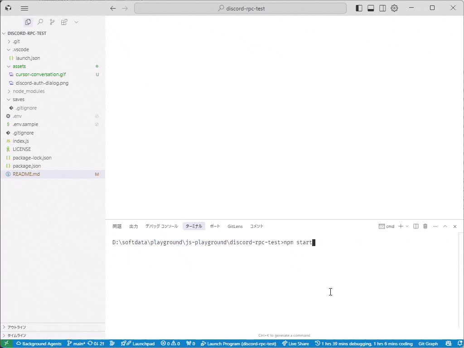The image size is (464, 348).
Task: Open remote window status bar button
Action: pos(6,343)
